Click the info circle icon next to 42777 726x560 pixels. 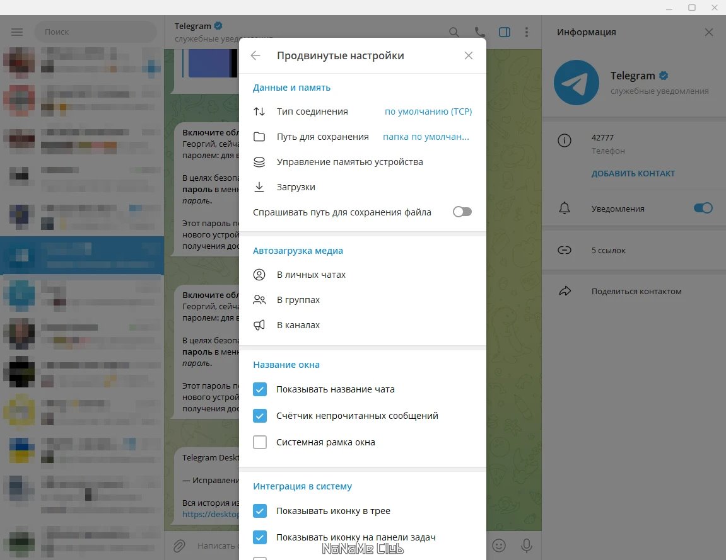tap(565, 140)
